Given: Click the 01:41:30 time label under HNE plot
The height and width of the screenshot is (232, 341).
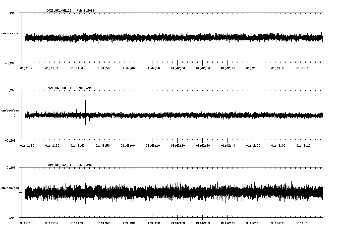Looking at the screenshot, I should pyautogui.click(x=52, y=68).
